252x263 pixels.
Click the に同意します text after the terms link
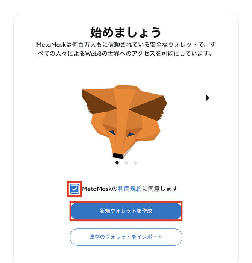tap(160, 189)
